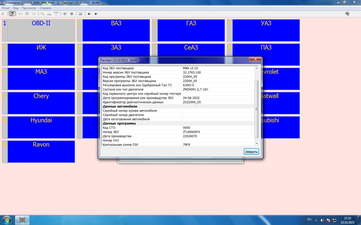Click the up-arrow icon in the toolbar
The height and width of the screenshot is (225, 361).
point(3,14)
